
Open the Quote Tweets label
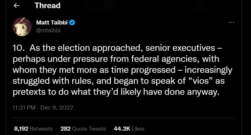click(89, 128)
